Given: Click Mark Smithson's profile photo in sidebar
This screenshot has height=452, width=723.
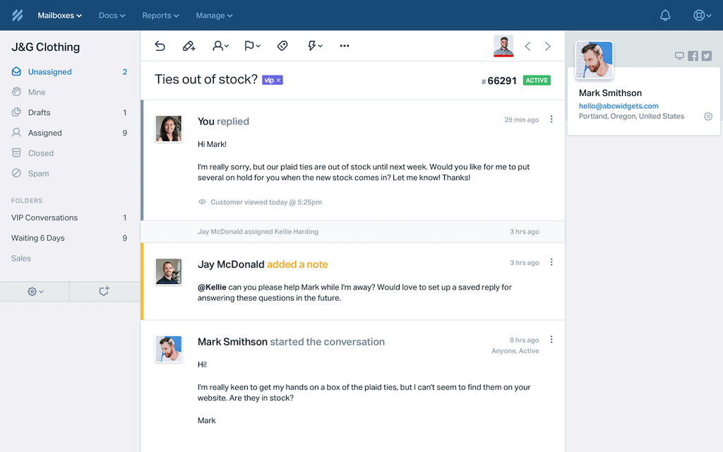Looking at the screenshot, I should pos(594,60).
